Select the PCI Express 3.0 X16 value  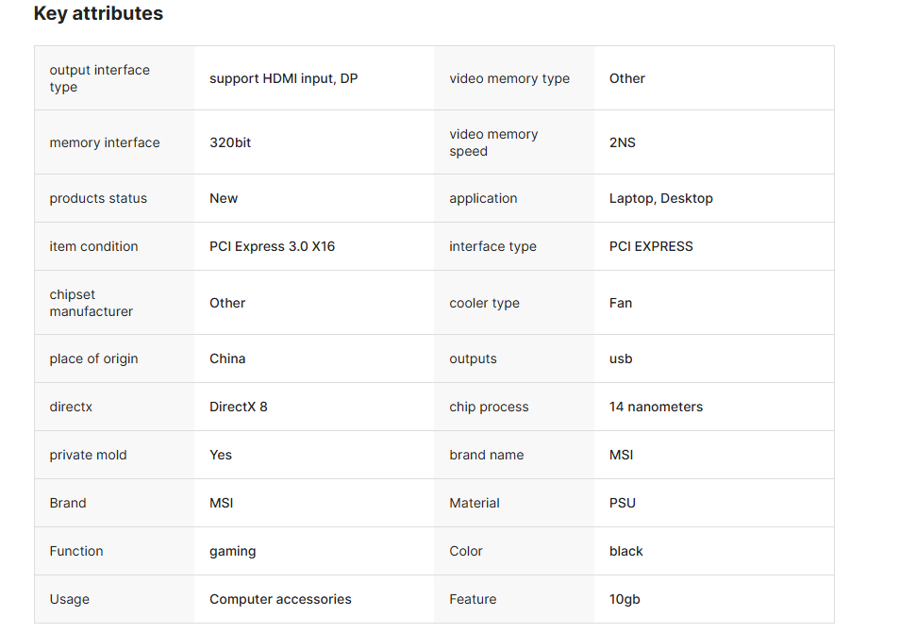(x=272, y=246)
